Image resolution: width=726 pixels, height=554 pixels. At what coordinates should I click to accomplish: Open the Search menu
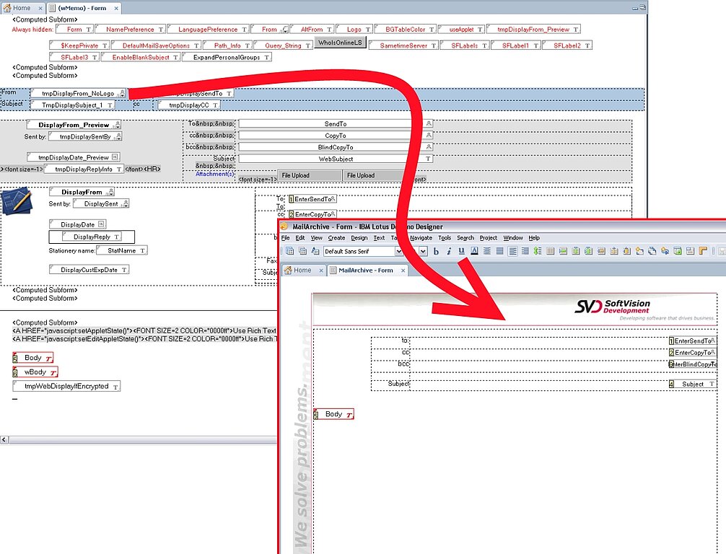(x=465, y=238)
